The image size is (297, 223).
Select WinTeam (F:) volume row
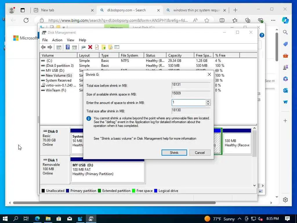[56, 90]
